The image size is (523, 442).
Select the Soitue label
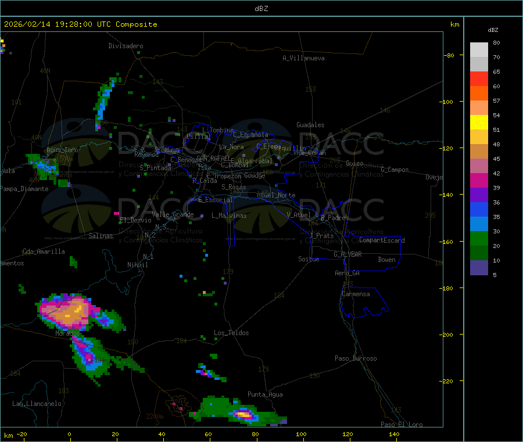[309, 259]
